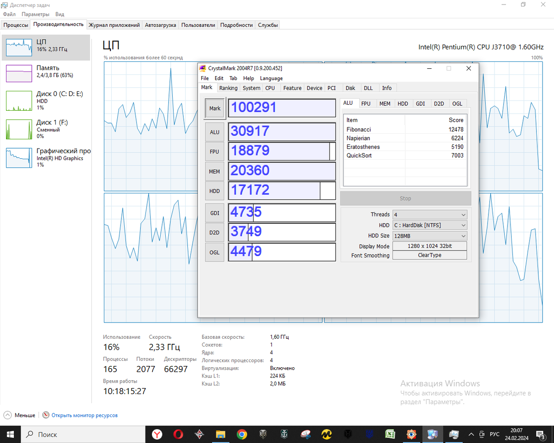Open CrystalMark Language menu
This screenshot has width=554, height=443.
(271, 78)
